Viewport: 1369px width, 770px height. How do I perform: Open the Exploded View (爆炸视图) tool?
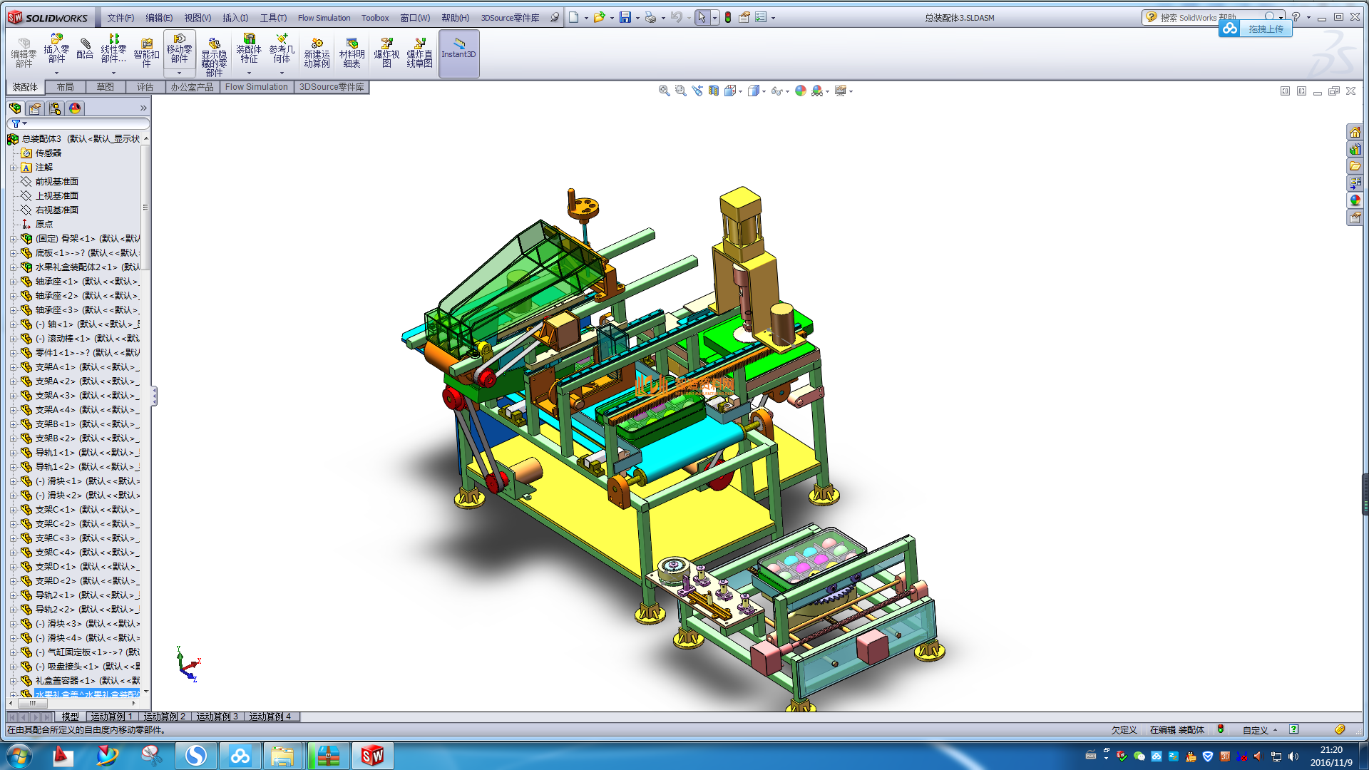point(386,53)
